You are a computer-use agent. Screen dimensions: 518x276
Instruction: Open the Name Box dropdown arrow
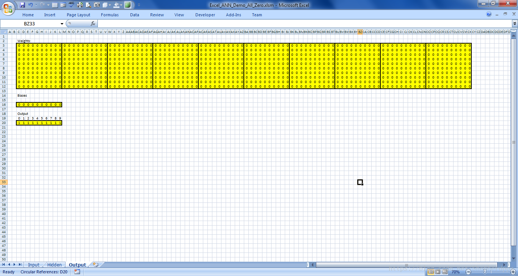coord(62,24)
